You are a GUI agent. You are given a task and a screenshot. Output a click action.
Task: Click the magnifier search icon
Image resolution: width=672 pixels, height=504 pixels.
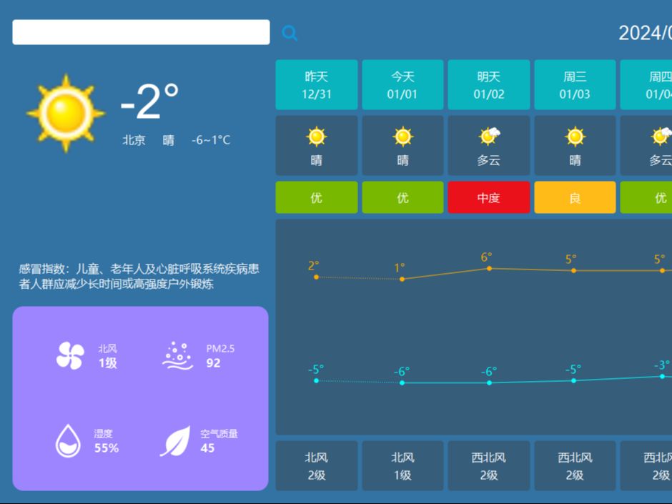[x=289, y=31]
